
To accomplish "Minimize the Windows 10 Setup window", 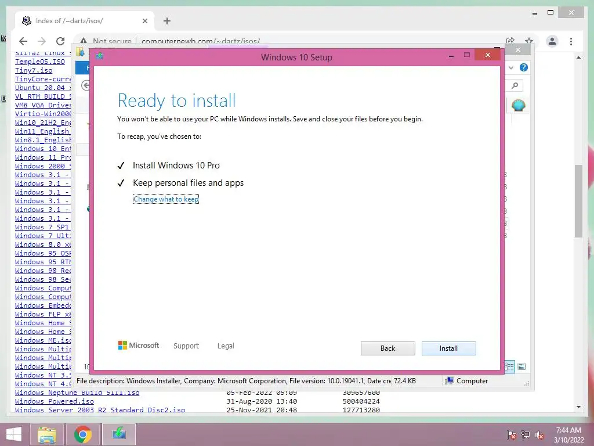I will click(x=451, y=56).
